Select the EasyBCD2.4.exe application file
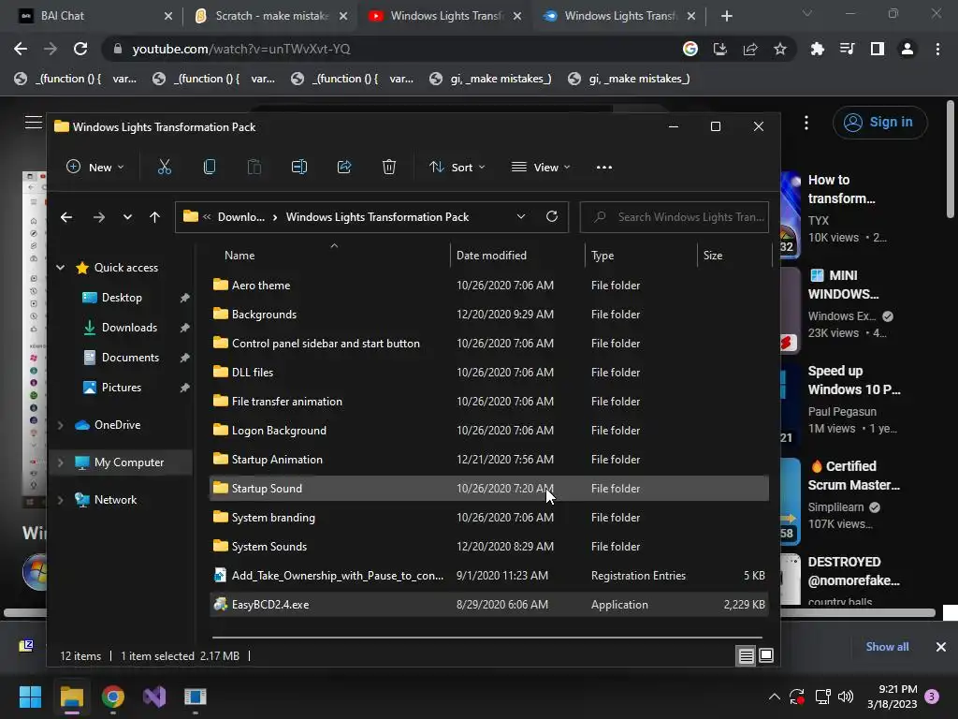This screenshot has width=958, height=719. click(x=488, y=605)
